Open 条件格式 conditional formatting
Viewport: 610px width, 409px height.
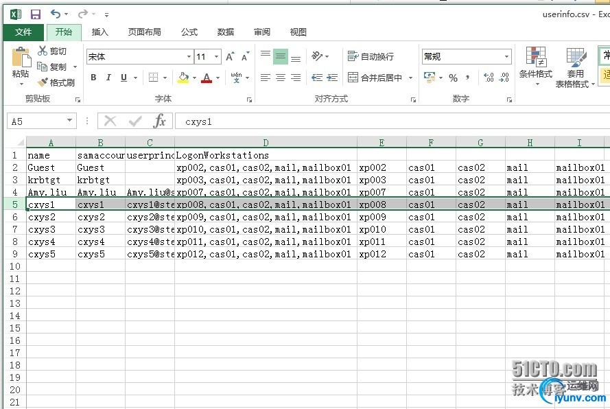536,65
